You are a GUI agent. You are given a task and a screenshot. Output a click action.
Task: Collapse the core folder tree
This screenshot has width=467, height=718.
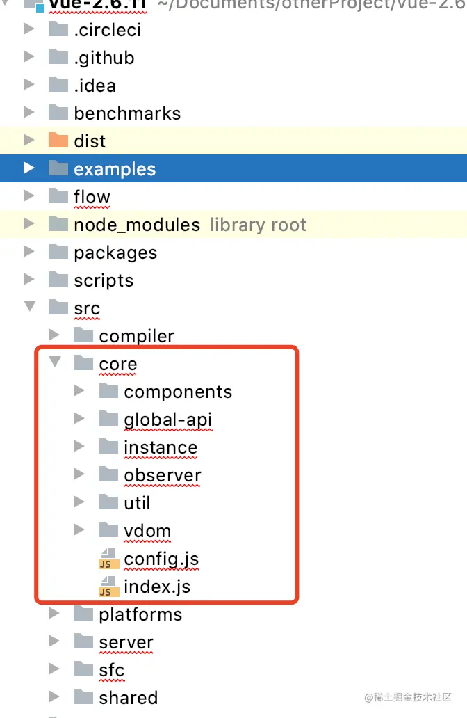[x=54, y=363]
